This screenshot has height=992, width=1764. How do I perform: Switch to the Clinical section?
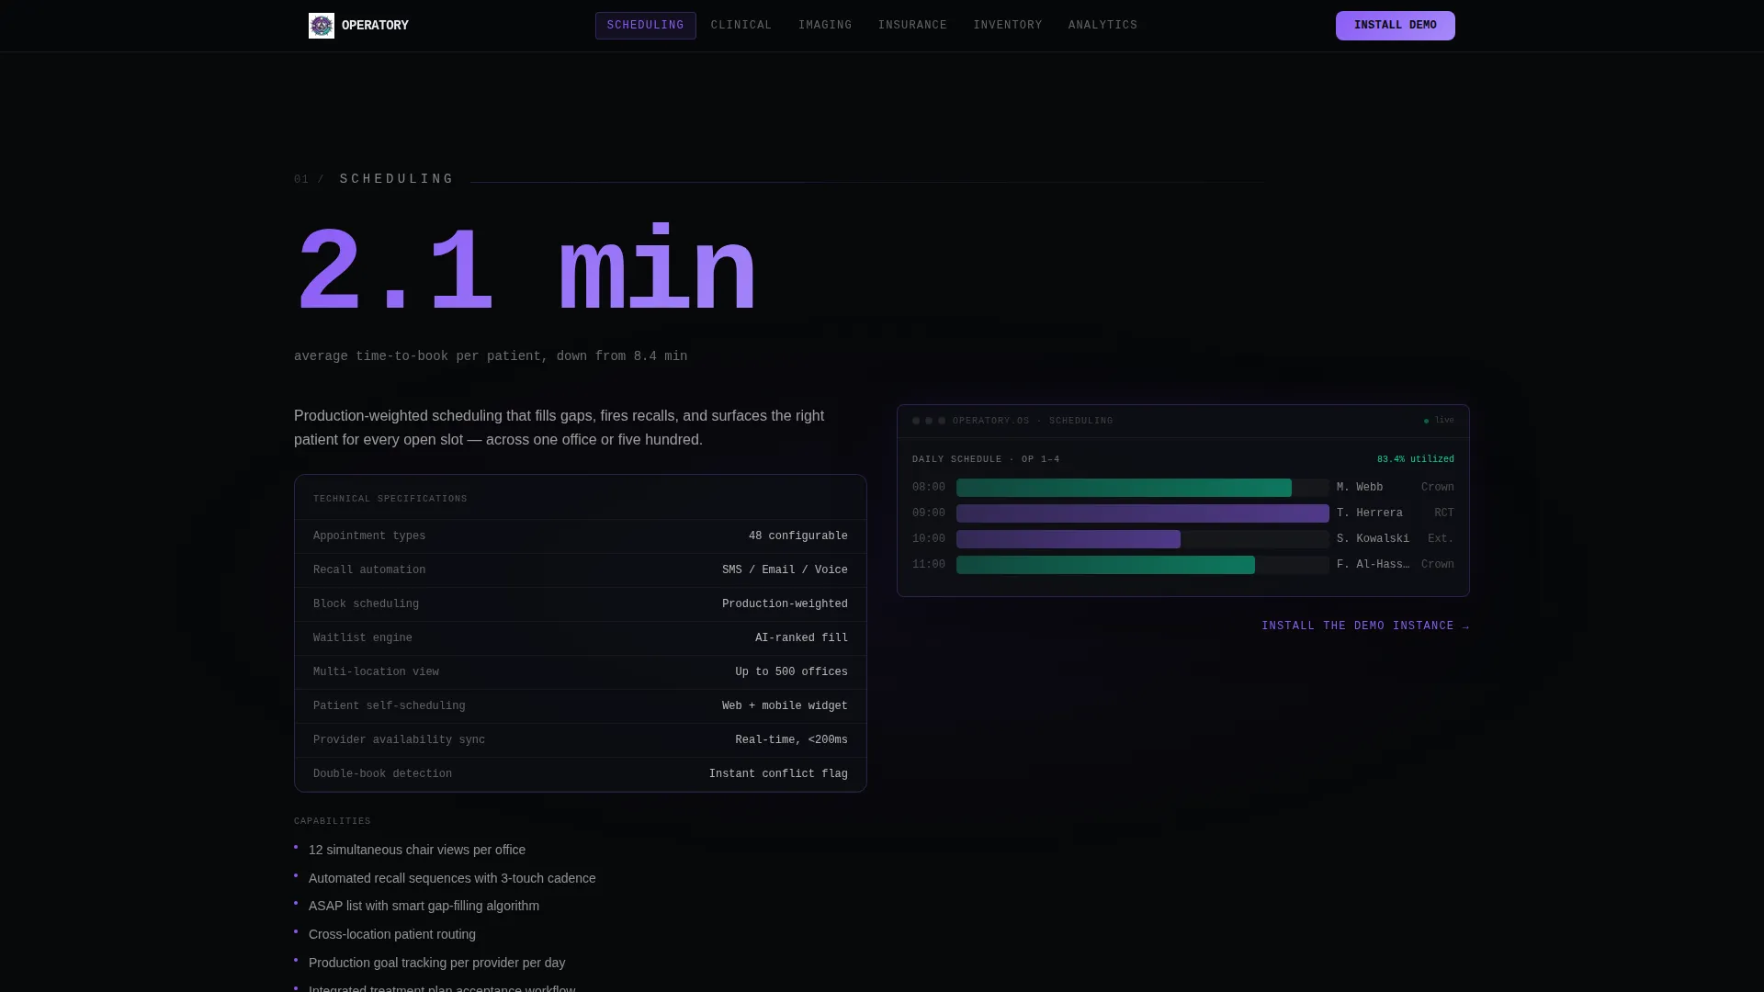[741, 26]
